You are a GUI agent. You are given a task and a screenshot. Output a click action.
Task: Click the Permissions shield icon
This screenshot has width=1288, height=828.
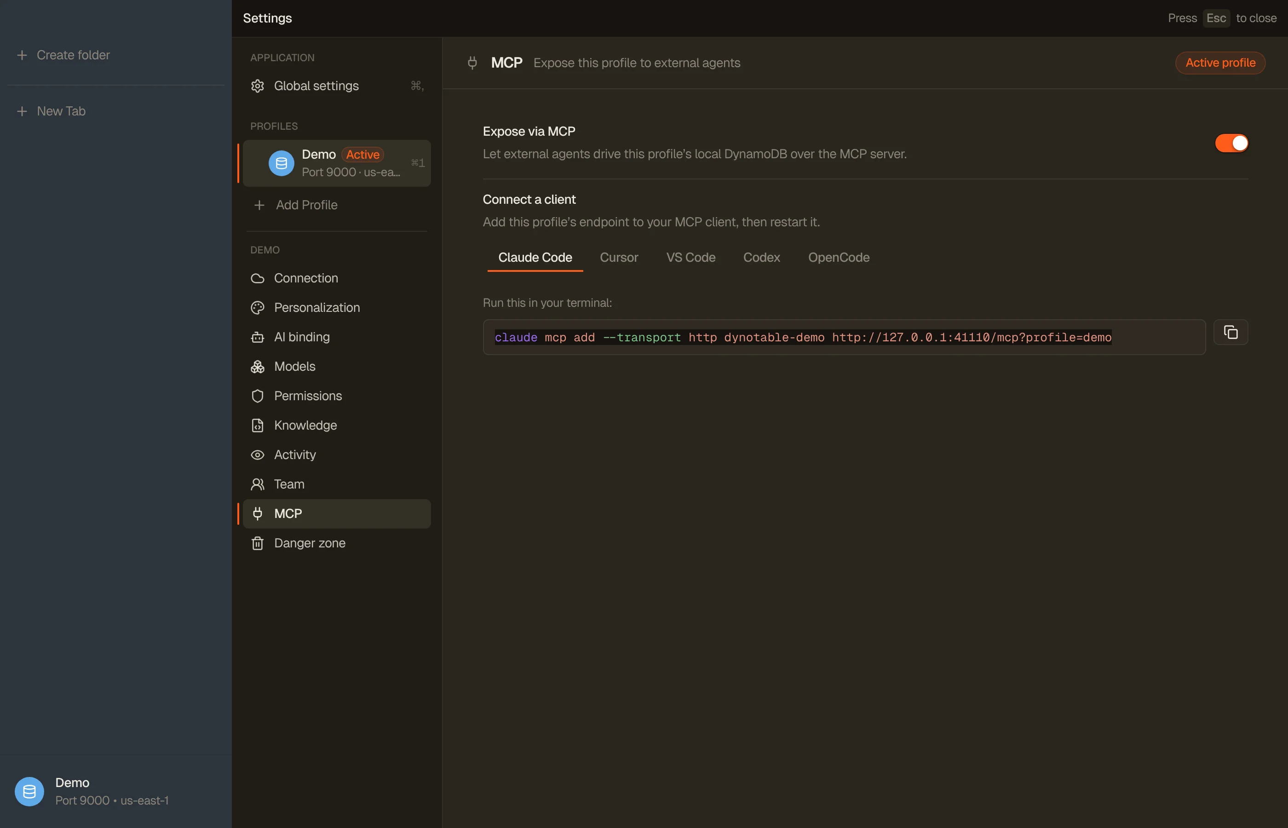coord(258,396)
